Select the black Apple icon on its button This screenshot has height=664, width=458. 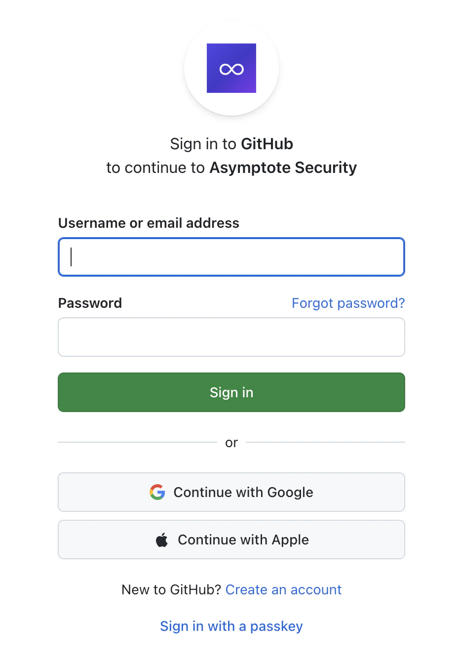click(x=163, y=539)
